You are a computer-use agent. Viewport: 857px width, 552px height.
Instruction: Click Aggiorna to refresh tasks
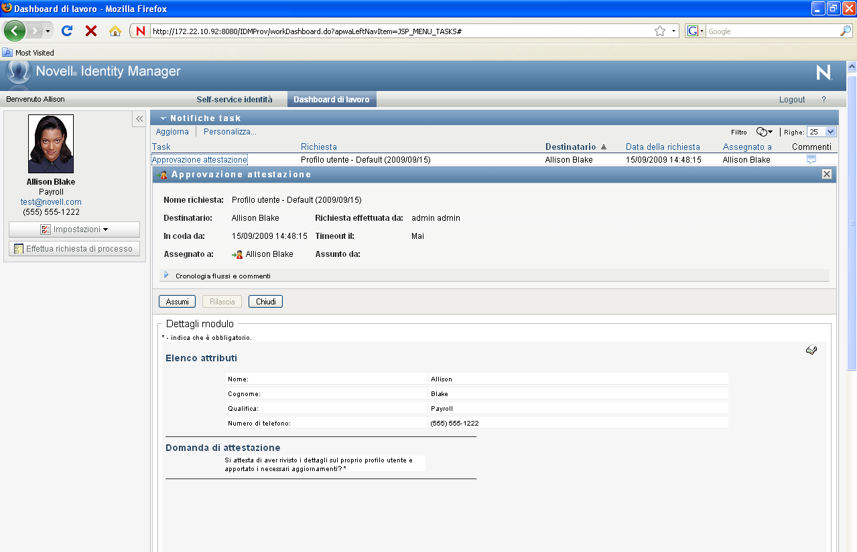172,132
